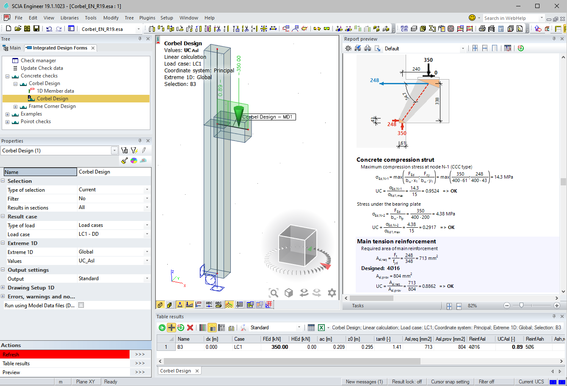Open the Filter dropdown set to No
This screenshot has width=567, height=386.
point(147,199)
